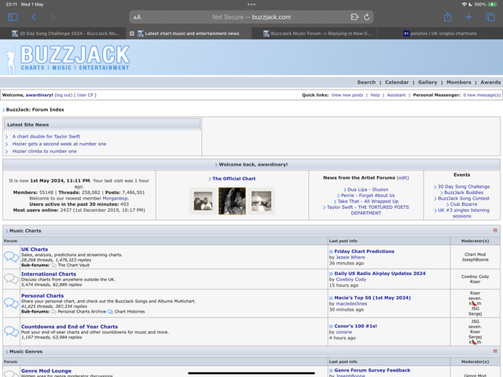Open the three-dot multitasking menu
The image size is (503, 377).
click(x=251, y=5)
